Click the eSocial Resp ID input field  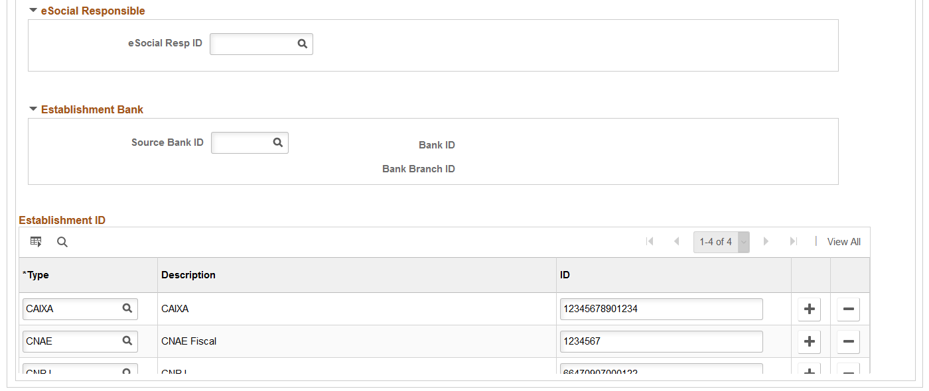(253, 44)
